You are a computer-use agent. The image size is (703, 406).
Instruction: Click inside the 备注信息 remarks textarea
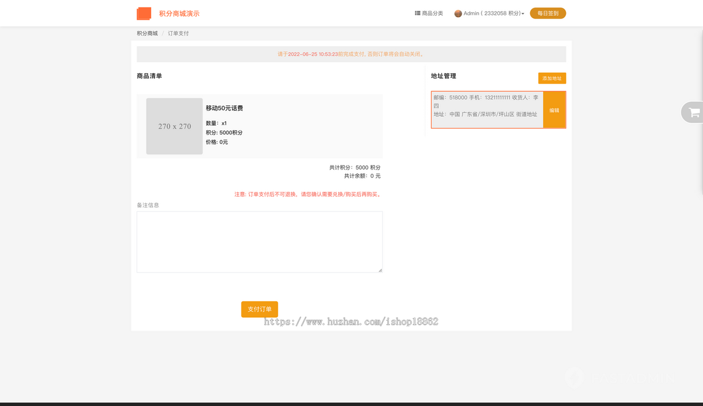point(259,241)
